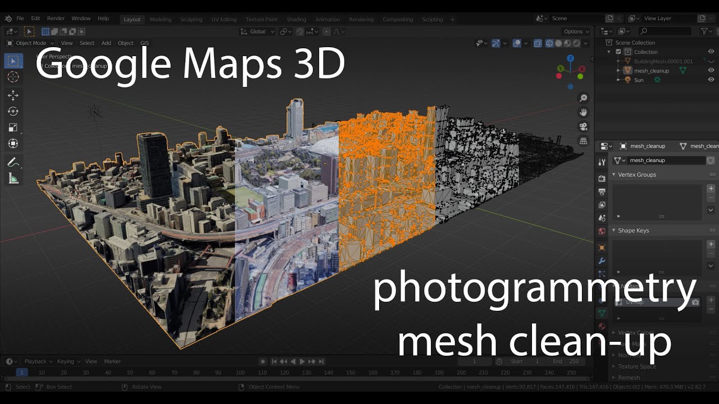
Task: Select the Transform tool
Action: [13, 144]
